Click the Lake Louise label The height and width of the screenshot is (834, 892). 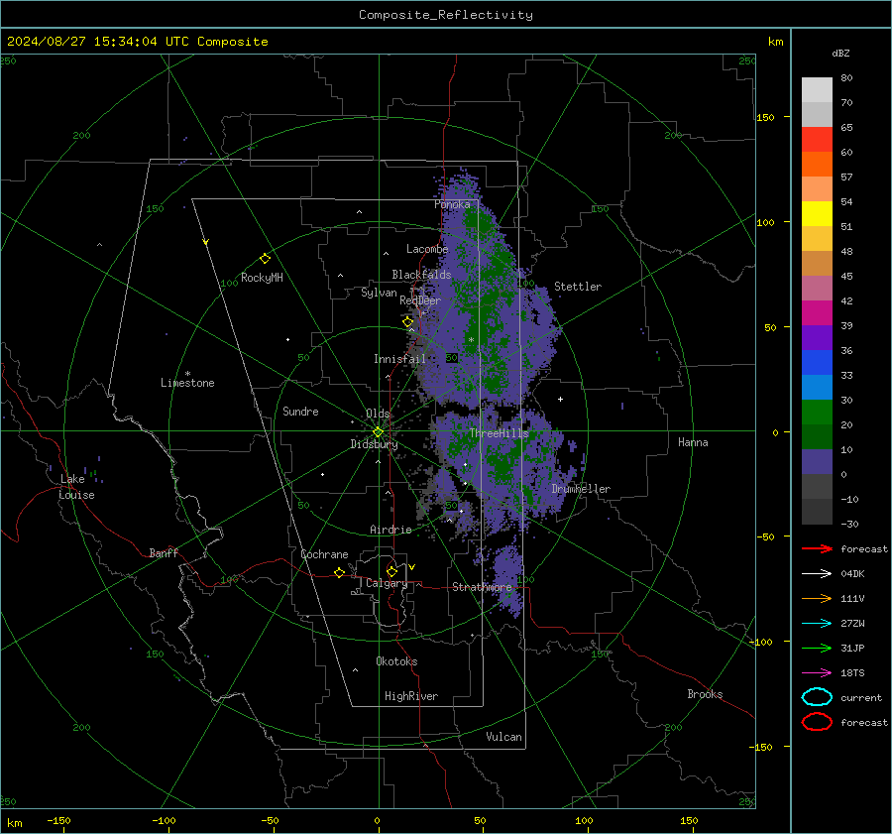[x=76, y=487]
